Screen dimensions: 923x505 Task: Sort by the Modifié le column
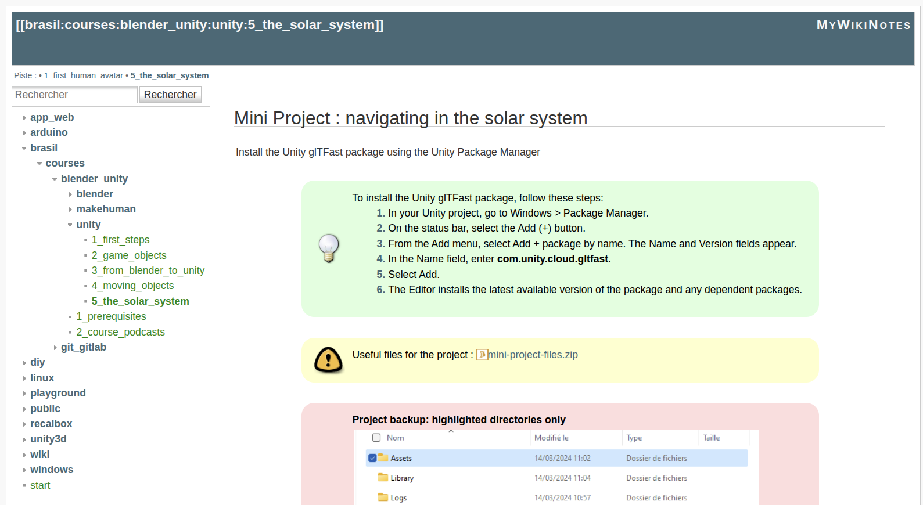point(551,438)
